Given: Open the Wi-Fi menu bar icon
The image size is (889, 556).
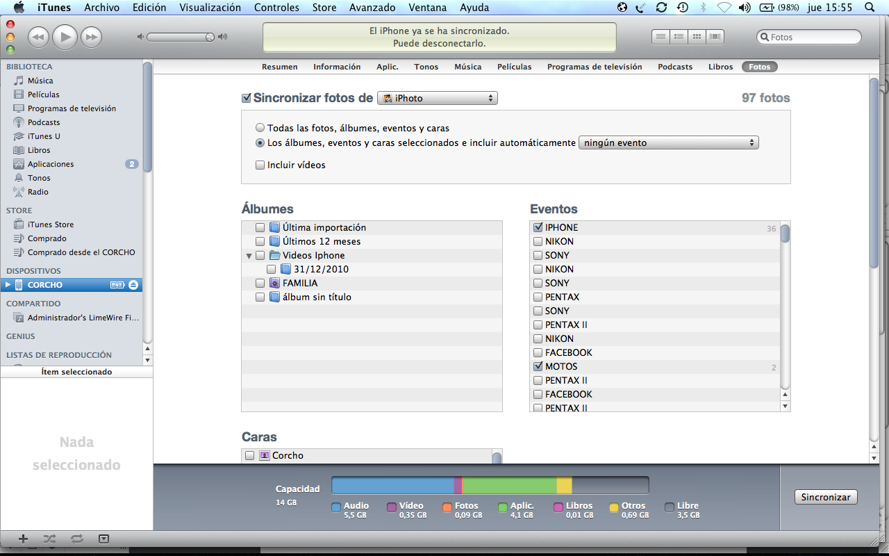Looking at the screenshot, I should click(724, 8).
